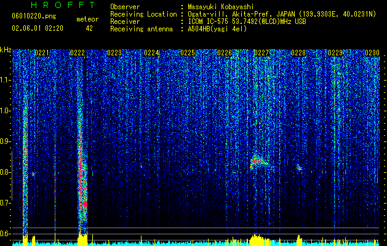Click the small echo dot after 0221 column

[x=33, y=174]
